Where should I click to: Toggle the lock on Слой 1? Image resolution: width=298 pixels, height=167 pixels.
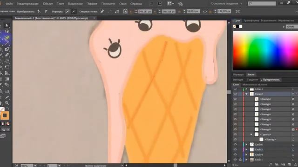[240, 160]
